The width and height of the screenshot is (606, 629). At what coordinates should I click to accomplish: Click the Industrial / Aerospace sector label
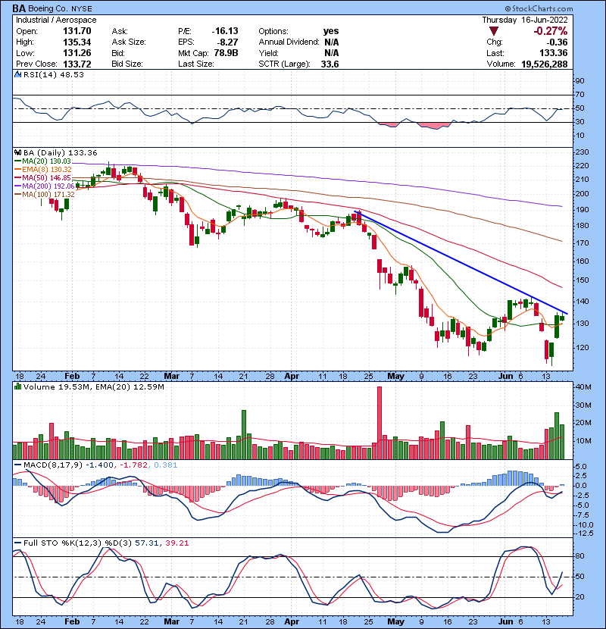pos(56,20)
